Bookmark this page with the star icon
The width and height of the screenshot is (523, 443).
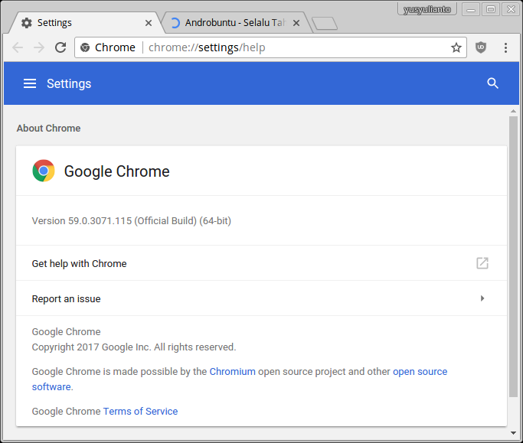click(x=456, y=47)
